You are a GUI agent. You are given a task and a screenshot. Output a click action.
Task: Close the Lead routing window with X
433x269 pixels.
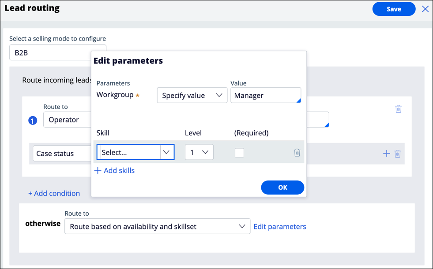[425, 9]
